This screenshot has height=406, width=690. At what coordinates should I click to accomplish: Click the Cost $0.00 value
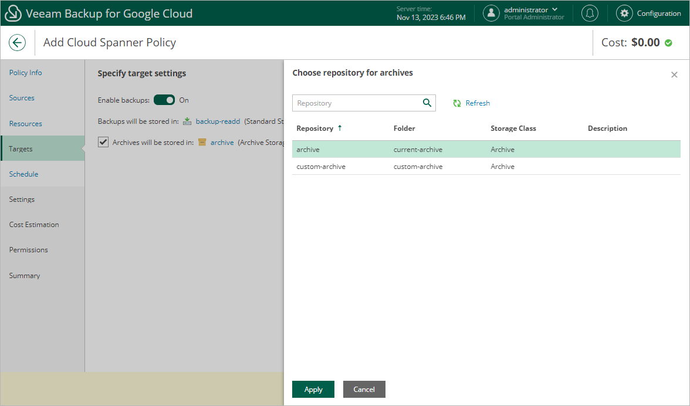(x=645, y=42)
